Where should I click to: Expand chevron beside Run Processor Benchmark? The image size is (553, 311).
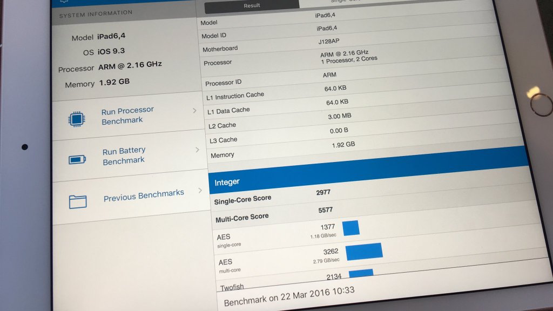[x=194, y=111]
